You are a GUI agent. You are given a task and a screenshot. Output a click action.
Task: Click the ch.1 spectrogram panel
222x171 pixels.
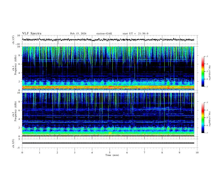point(108,68)
